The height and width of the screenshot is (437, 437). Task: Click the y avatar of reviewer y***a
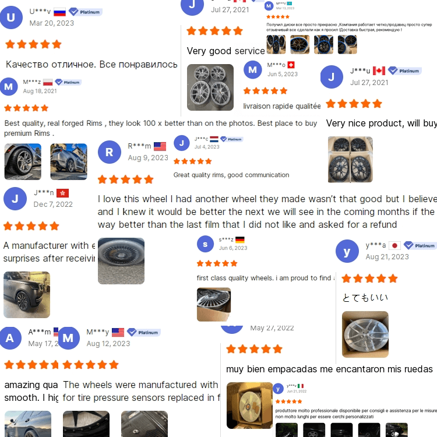pos(347,251)
